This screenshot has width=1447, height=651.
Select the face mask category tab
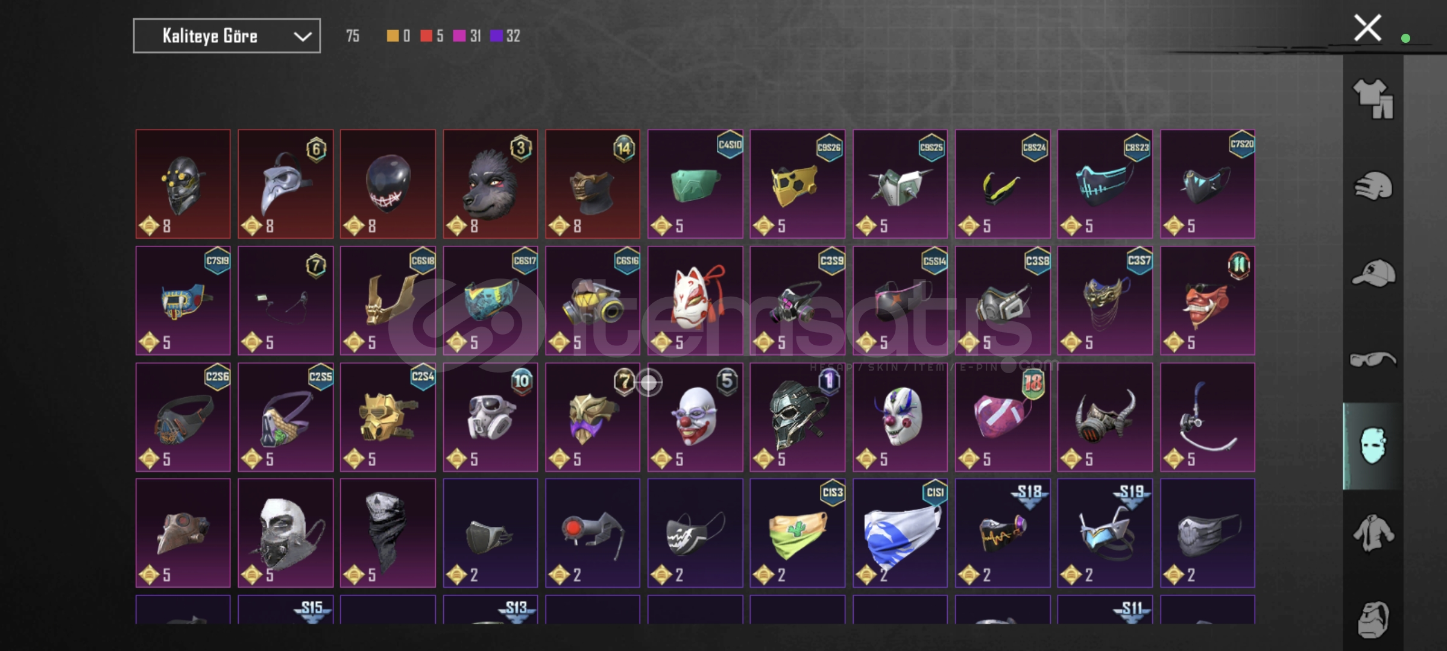click(1373, 445)
